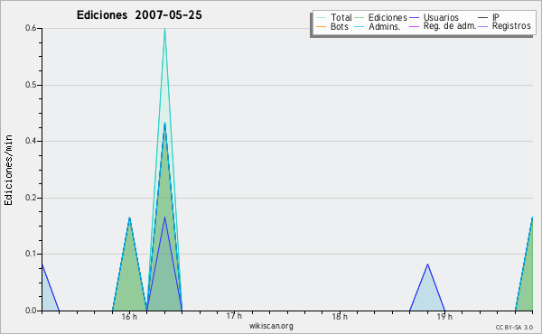Click the 0.4 y-axis value

click(x=31, y=141)
